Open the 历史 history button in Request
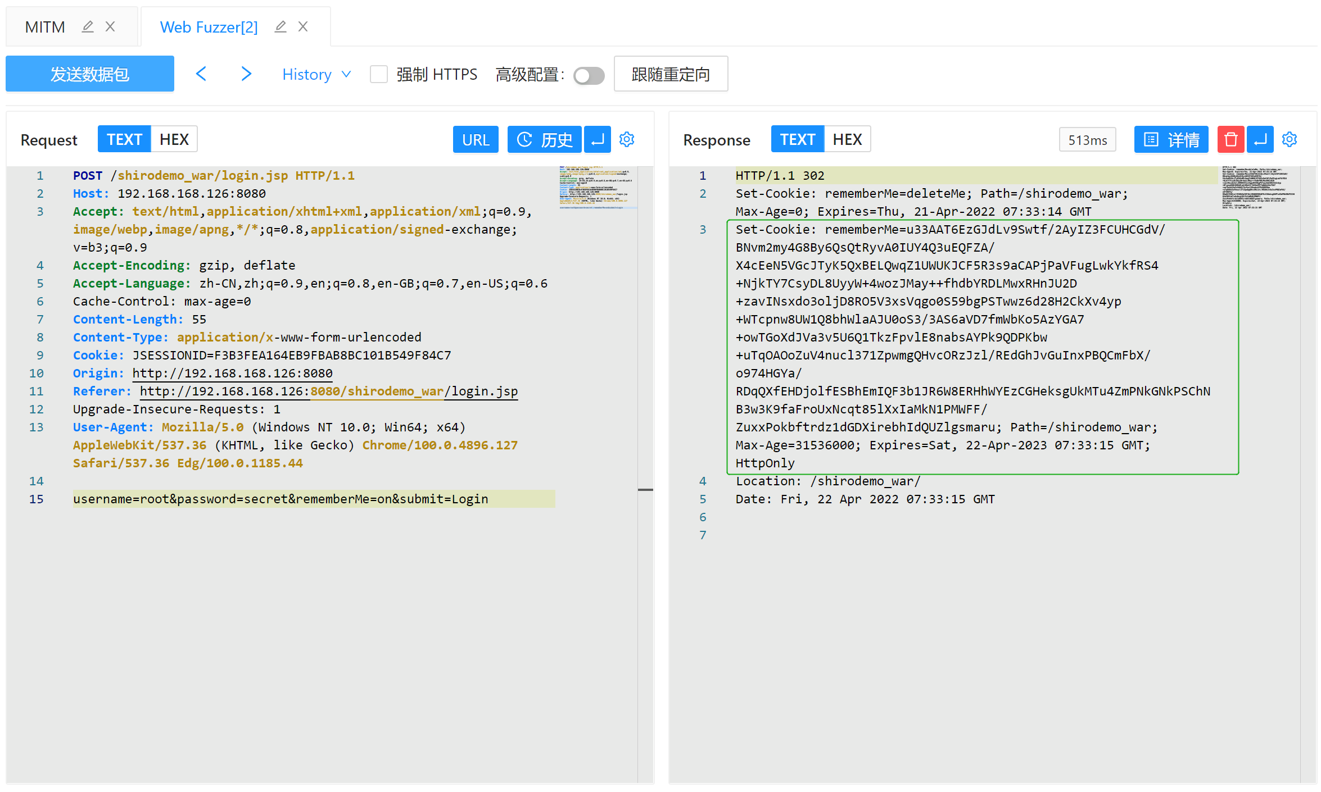Screen dimensions: 1321x792 click(x=544, y=139)
